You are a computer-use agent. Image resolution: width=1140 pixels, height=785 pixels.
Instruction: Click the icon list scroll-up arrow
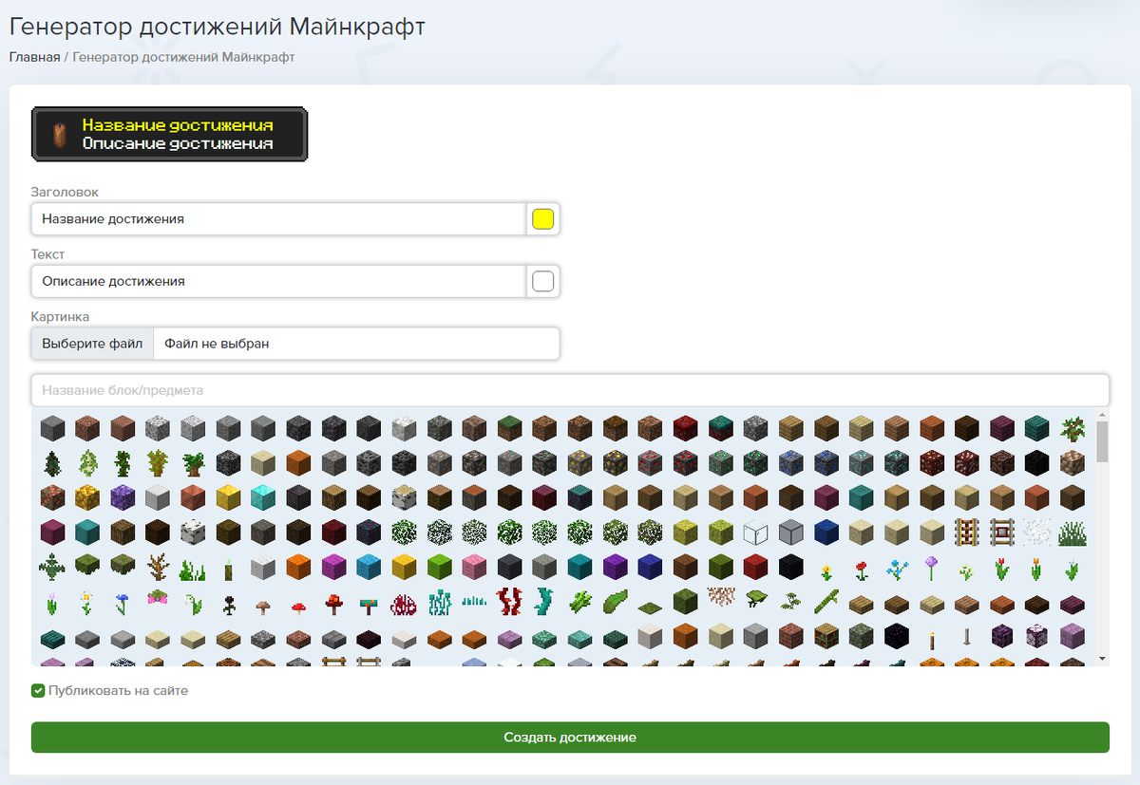[x=1102, y=415]
